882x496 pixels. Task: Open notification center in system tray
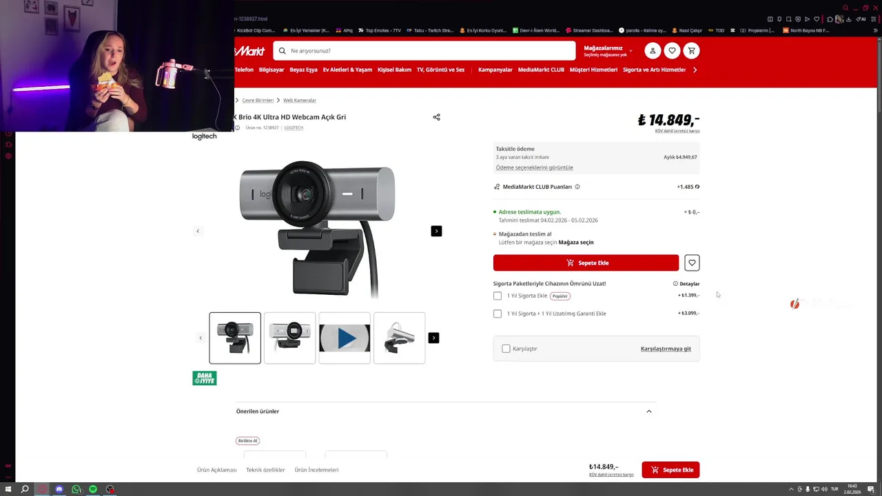(x=871, y=489)
